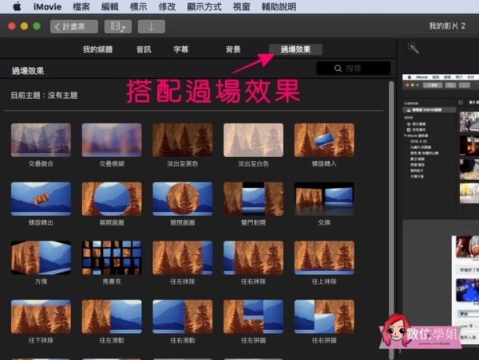Click the media import film icon
Viewport: 479px width, 360px height.
(x=117, y=26)
